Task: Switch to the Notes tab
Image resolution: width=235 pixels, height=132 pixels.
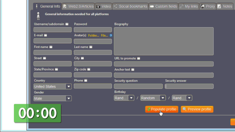Action: click(x=224, y=6)
